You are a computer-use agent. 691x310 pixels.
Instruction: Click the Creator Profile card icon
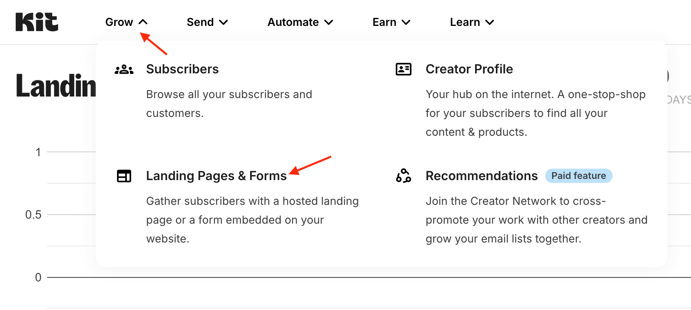403,69
